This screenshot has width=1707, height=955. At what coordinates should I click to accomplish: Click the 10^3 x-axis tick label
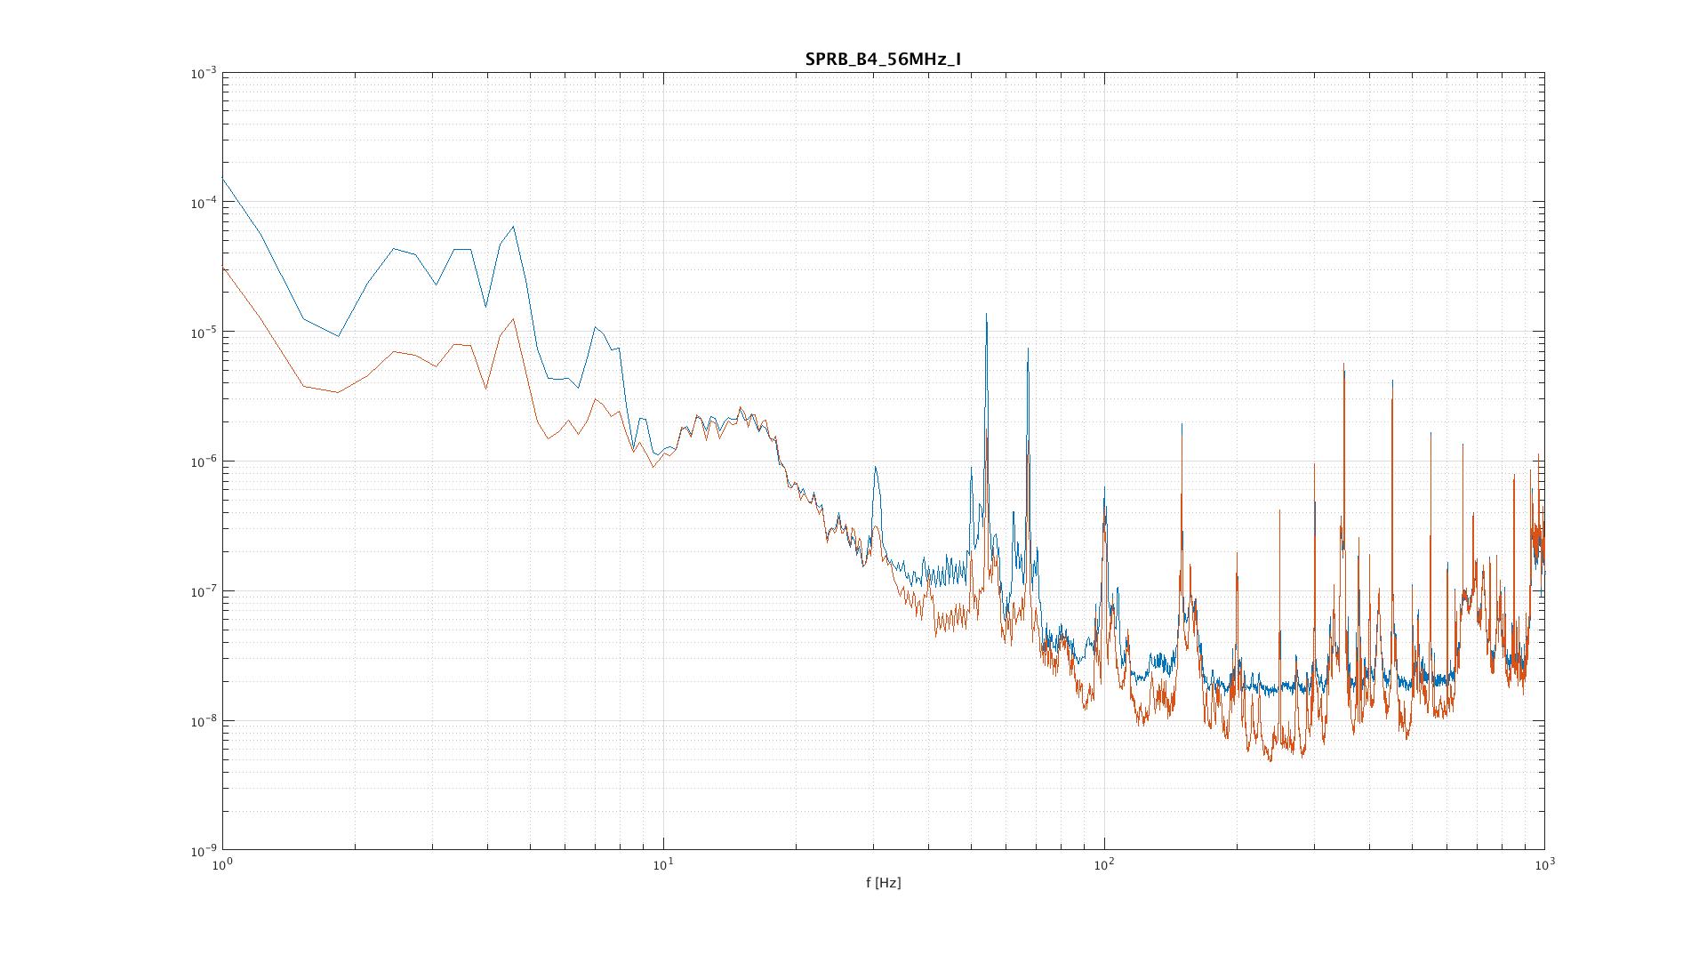point(1544,863)
